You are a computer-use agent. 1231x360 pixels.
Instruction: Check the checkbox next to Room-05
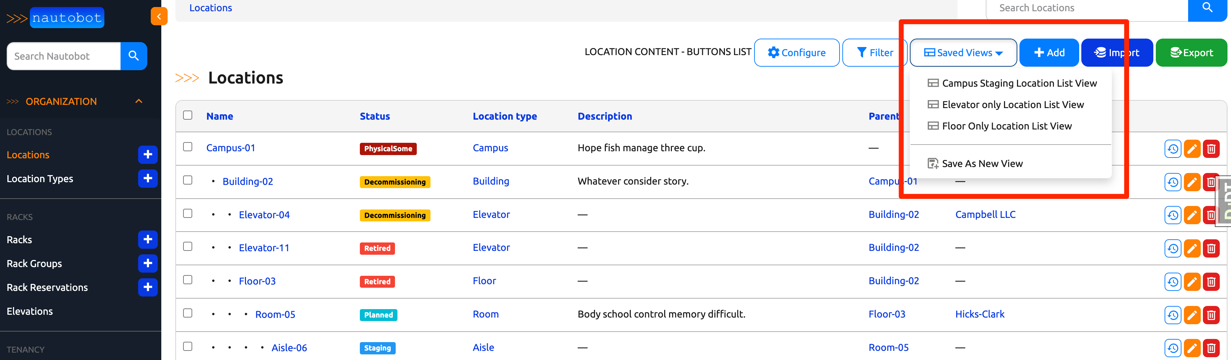(187, 313)
